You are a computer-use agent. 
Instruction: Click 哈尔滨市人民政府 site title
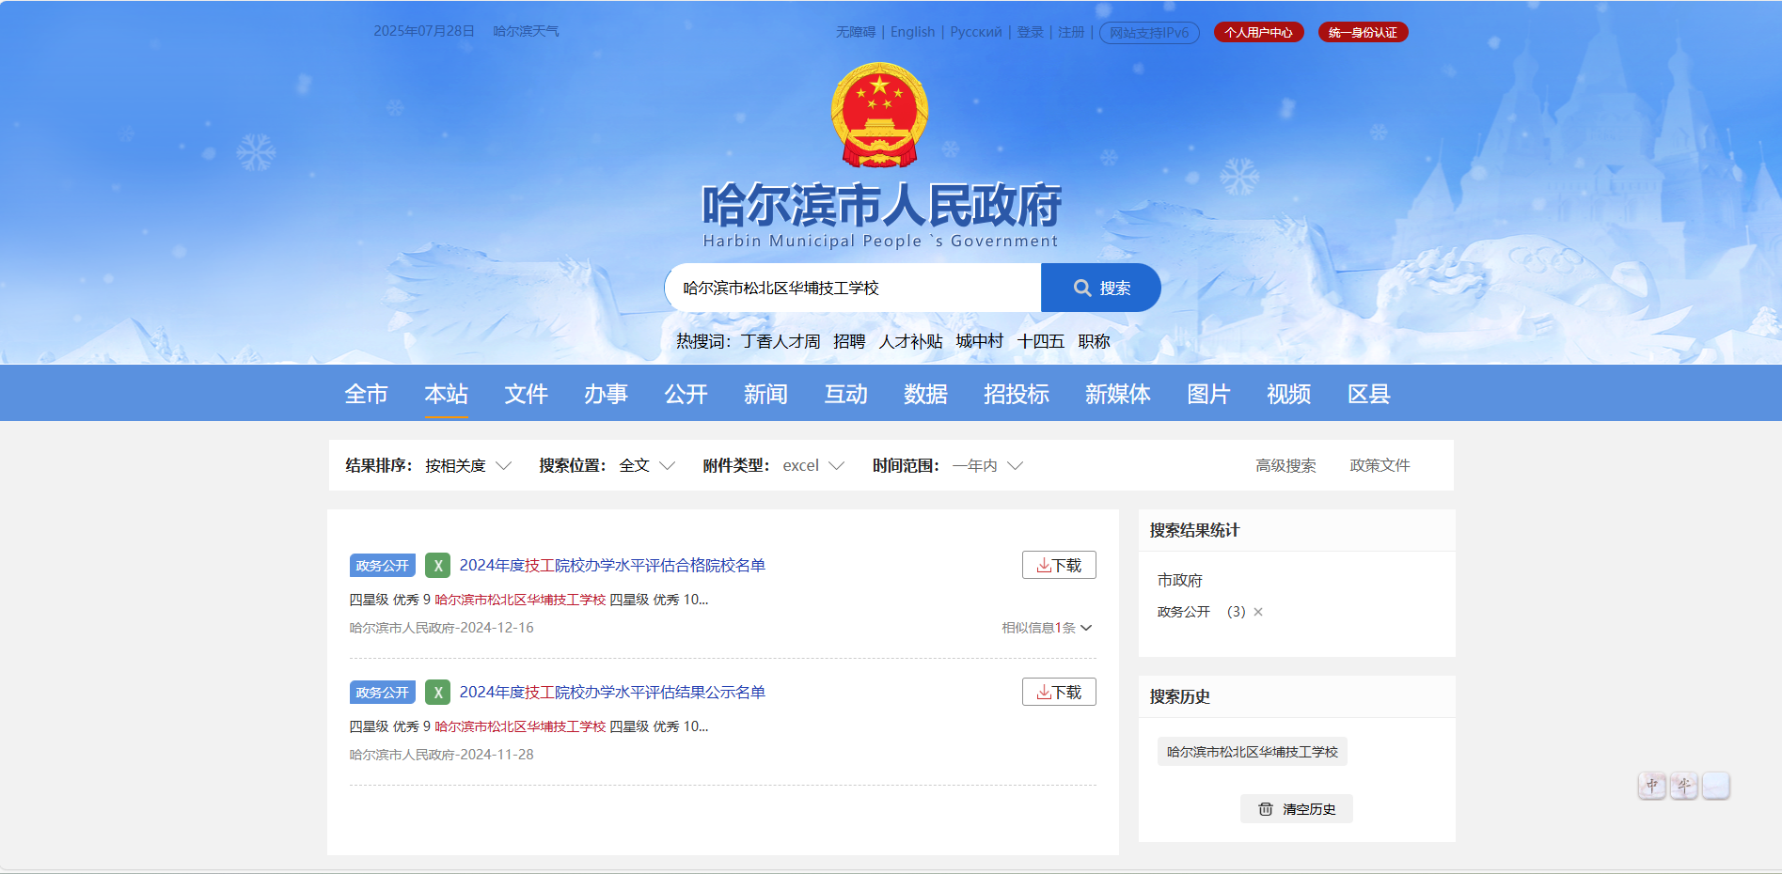[x=881, y=205]
